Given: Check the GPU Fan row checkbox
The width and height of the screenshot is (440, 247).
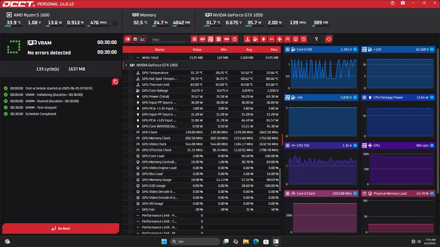Looking at the screenshot, I should (x=131, y=209).
